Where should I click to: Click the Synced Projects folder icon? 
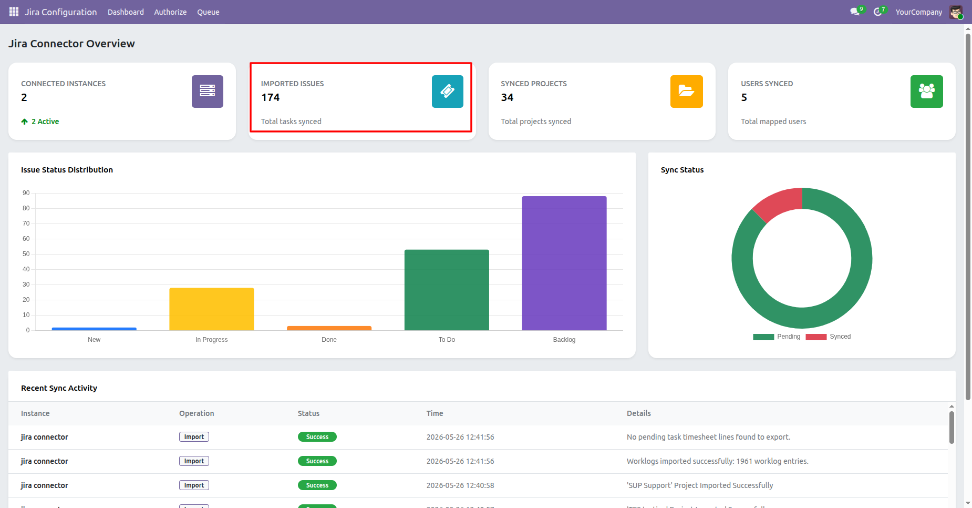[x=687, y=92]
